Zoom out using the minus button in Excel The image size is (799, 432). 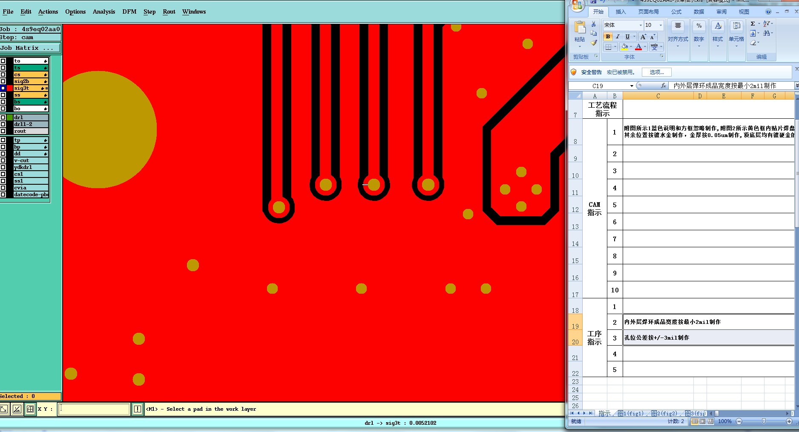tap(739, 421)
